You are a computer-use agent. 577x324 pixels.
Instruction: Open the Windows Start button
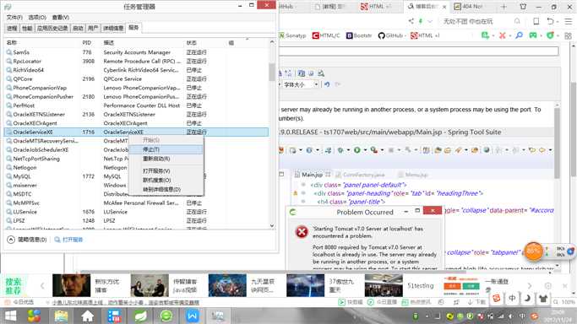[x=10, y=316]
